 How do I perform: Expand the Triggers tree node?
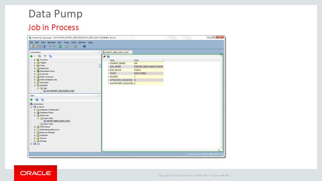(35, 63)
